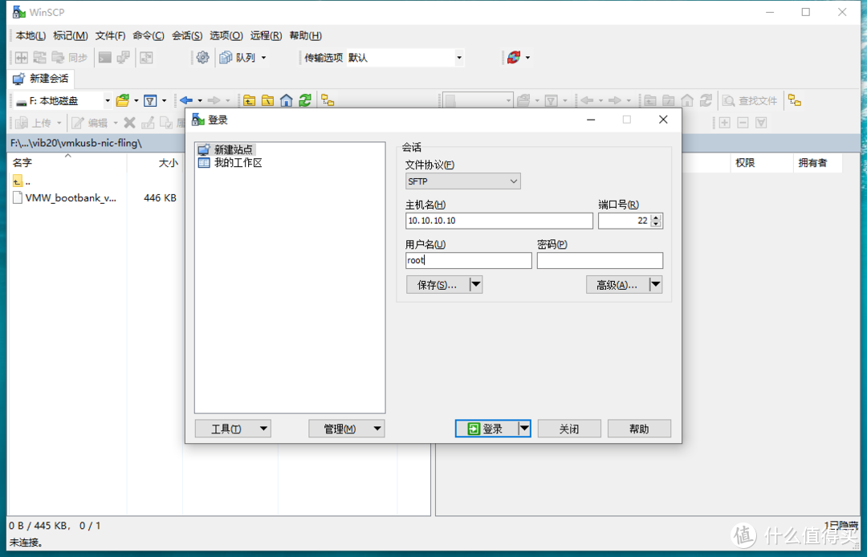
Task: Expand the 队列 queue dropdown arrow
Action: [263, 58]
